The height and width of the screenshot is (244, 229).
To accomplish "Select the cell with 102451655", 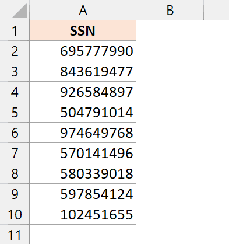I will click(x=83, y=214).
